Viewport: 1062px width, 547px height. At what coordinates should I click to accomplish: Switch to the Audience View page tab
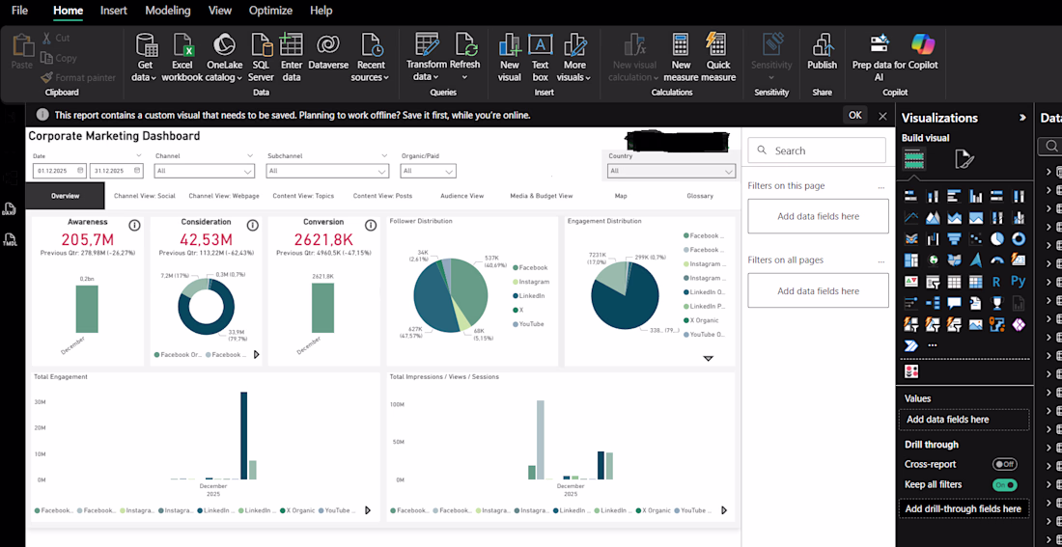[461, 196]
